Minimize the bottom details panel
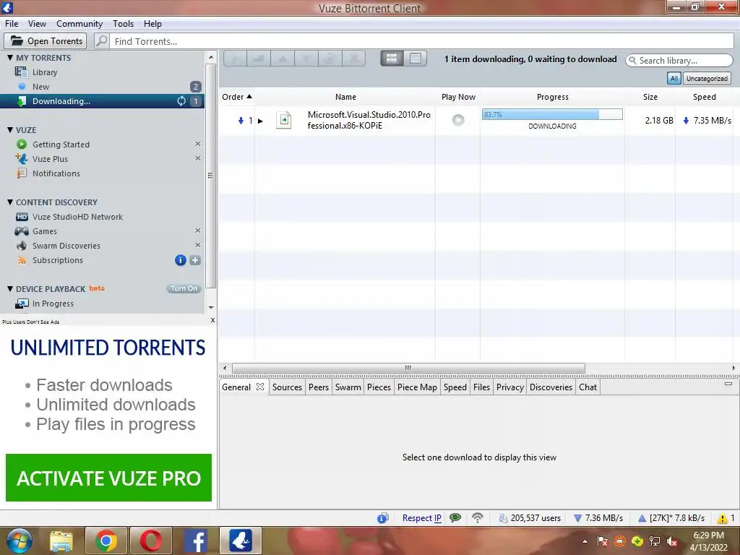Screen dimensions: 740x555 728,384
